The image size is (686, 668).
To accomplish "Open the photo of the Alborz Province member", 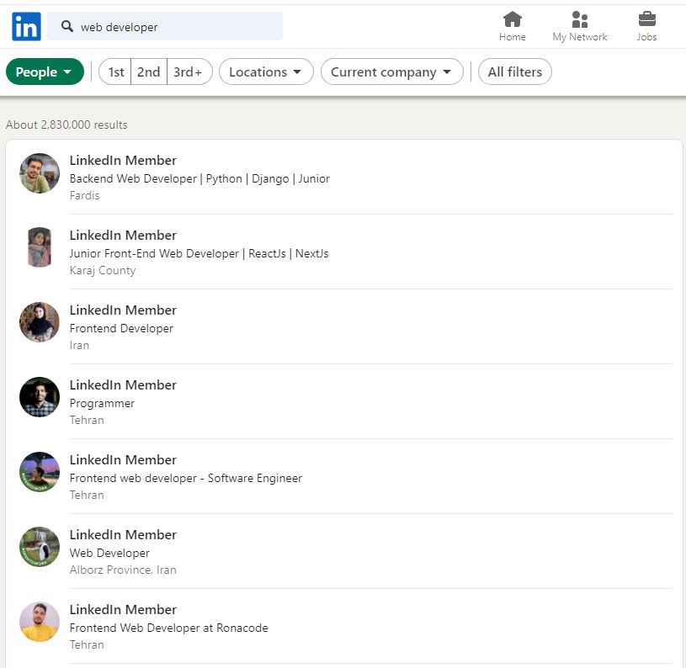I will point(40,547).
